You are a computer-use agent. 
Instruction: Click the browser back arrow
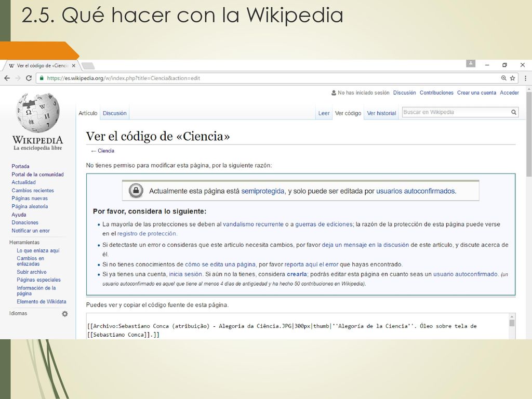pyautogui.click(x=7, y=78)
